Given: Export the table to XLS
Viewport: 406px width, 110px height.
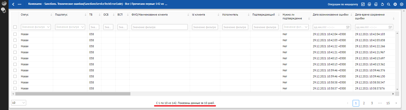Looking at the screenshot, I should 376,4.
